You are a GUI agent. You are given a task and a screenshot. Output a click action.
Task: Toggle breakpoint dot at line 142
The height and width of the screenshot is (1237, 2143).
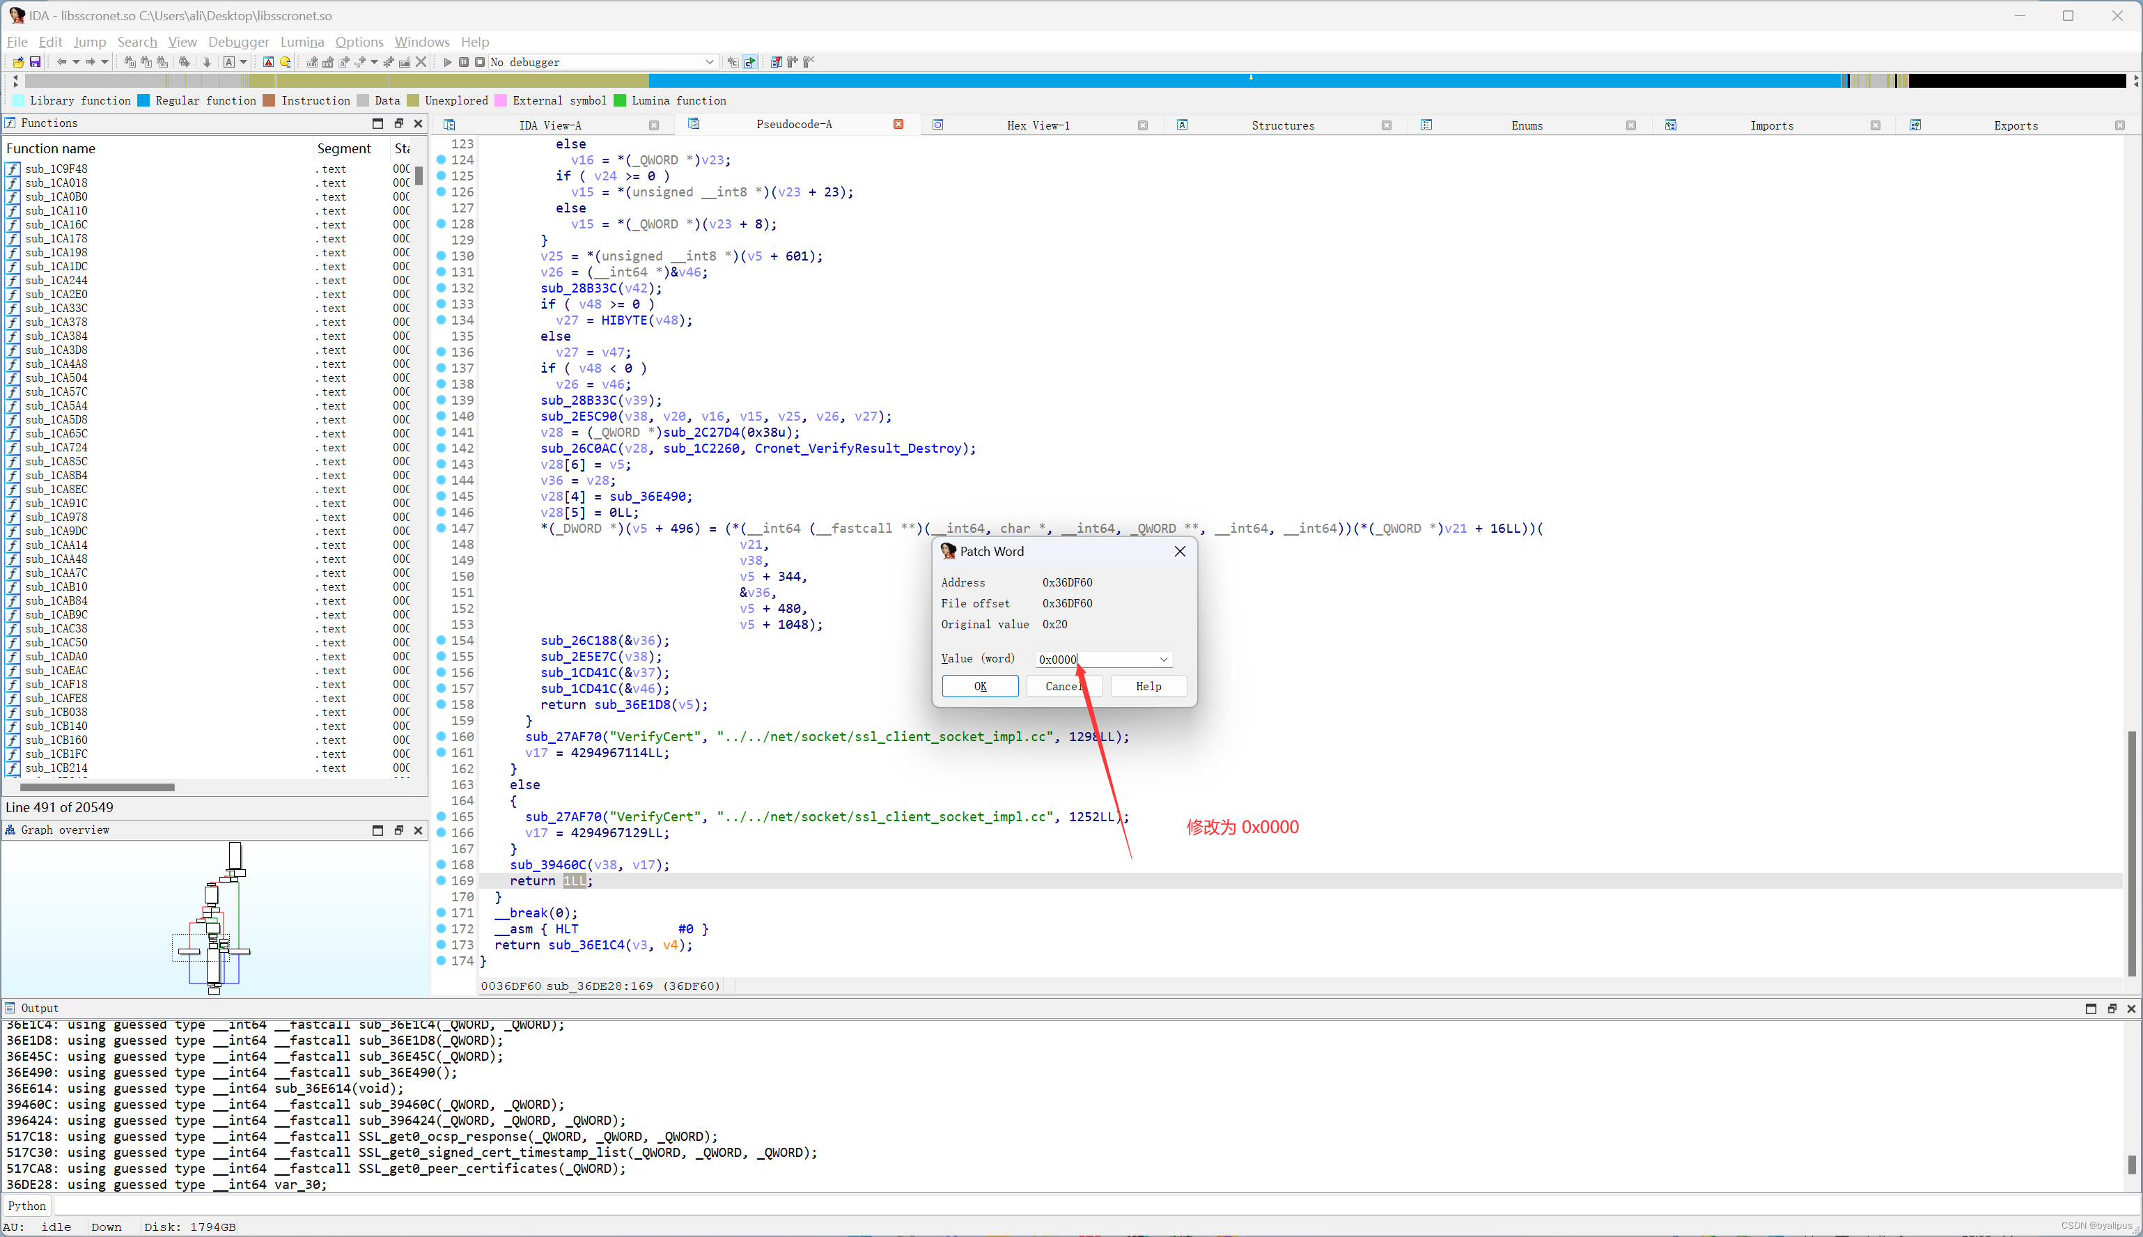pyautogui.click(x=442, y=449)
